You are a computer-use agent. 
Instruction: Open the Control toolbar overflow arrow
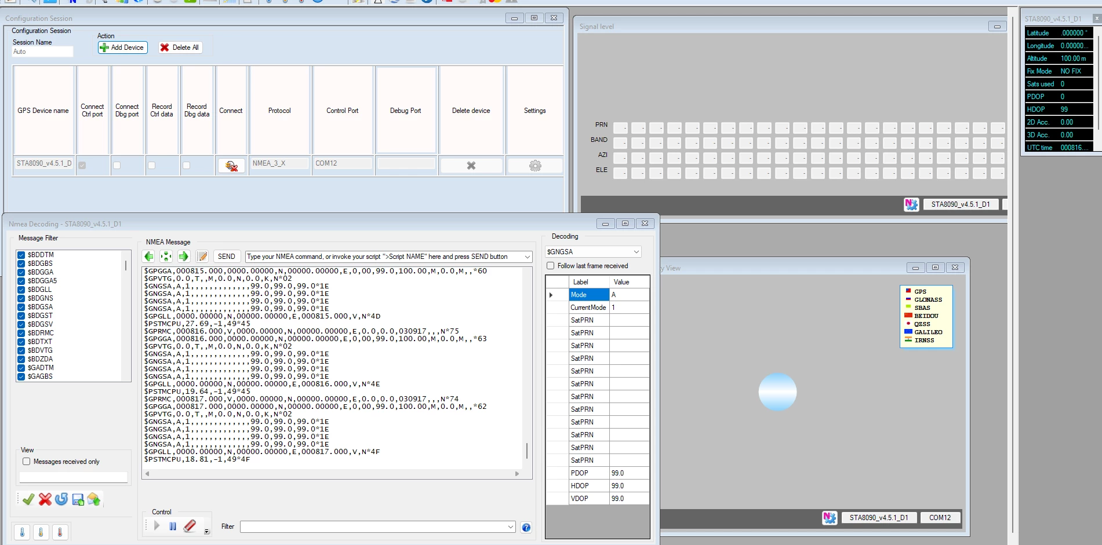207,532
